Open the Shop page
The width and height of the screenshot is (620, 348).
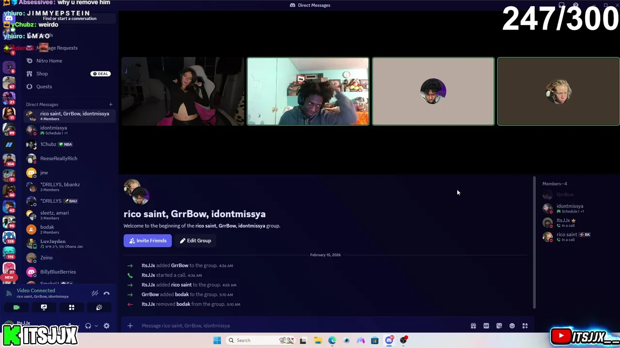69,73
